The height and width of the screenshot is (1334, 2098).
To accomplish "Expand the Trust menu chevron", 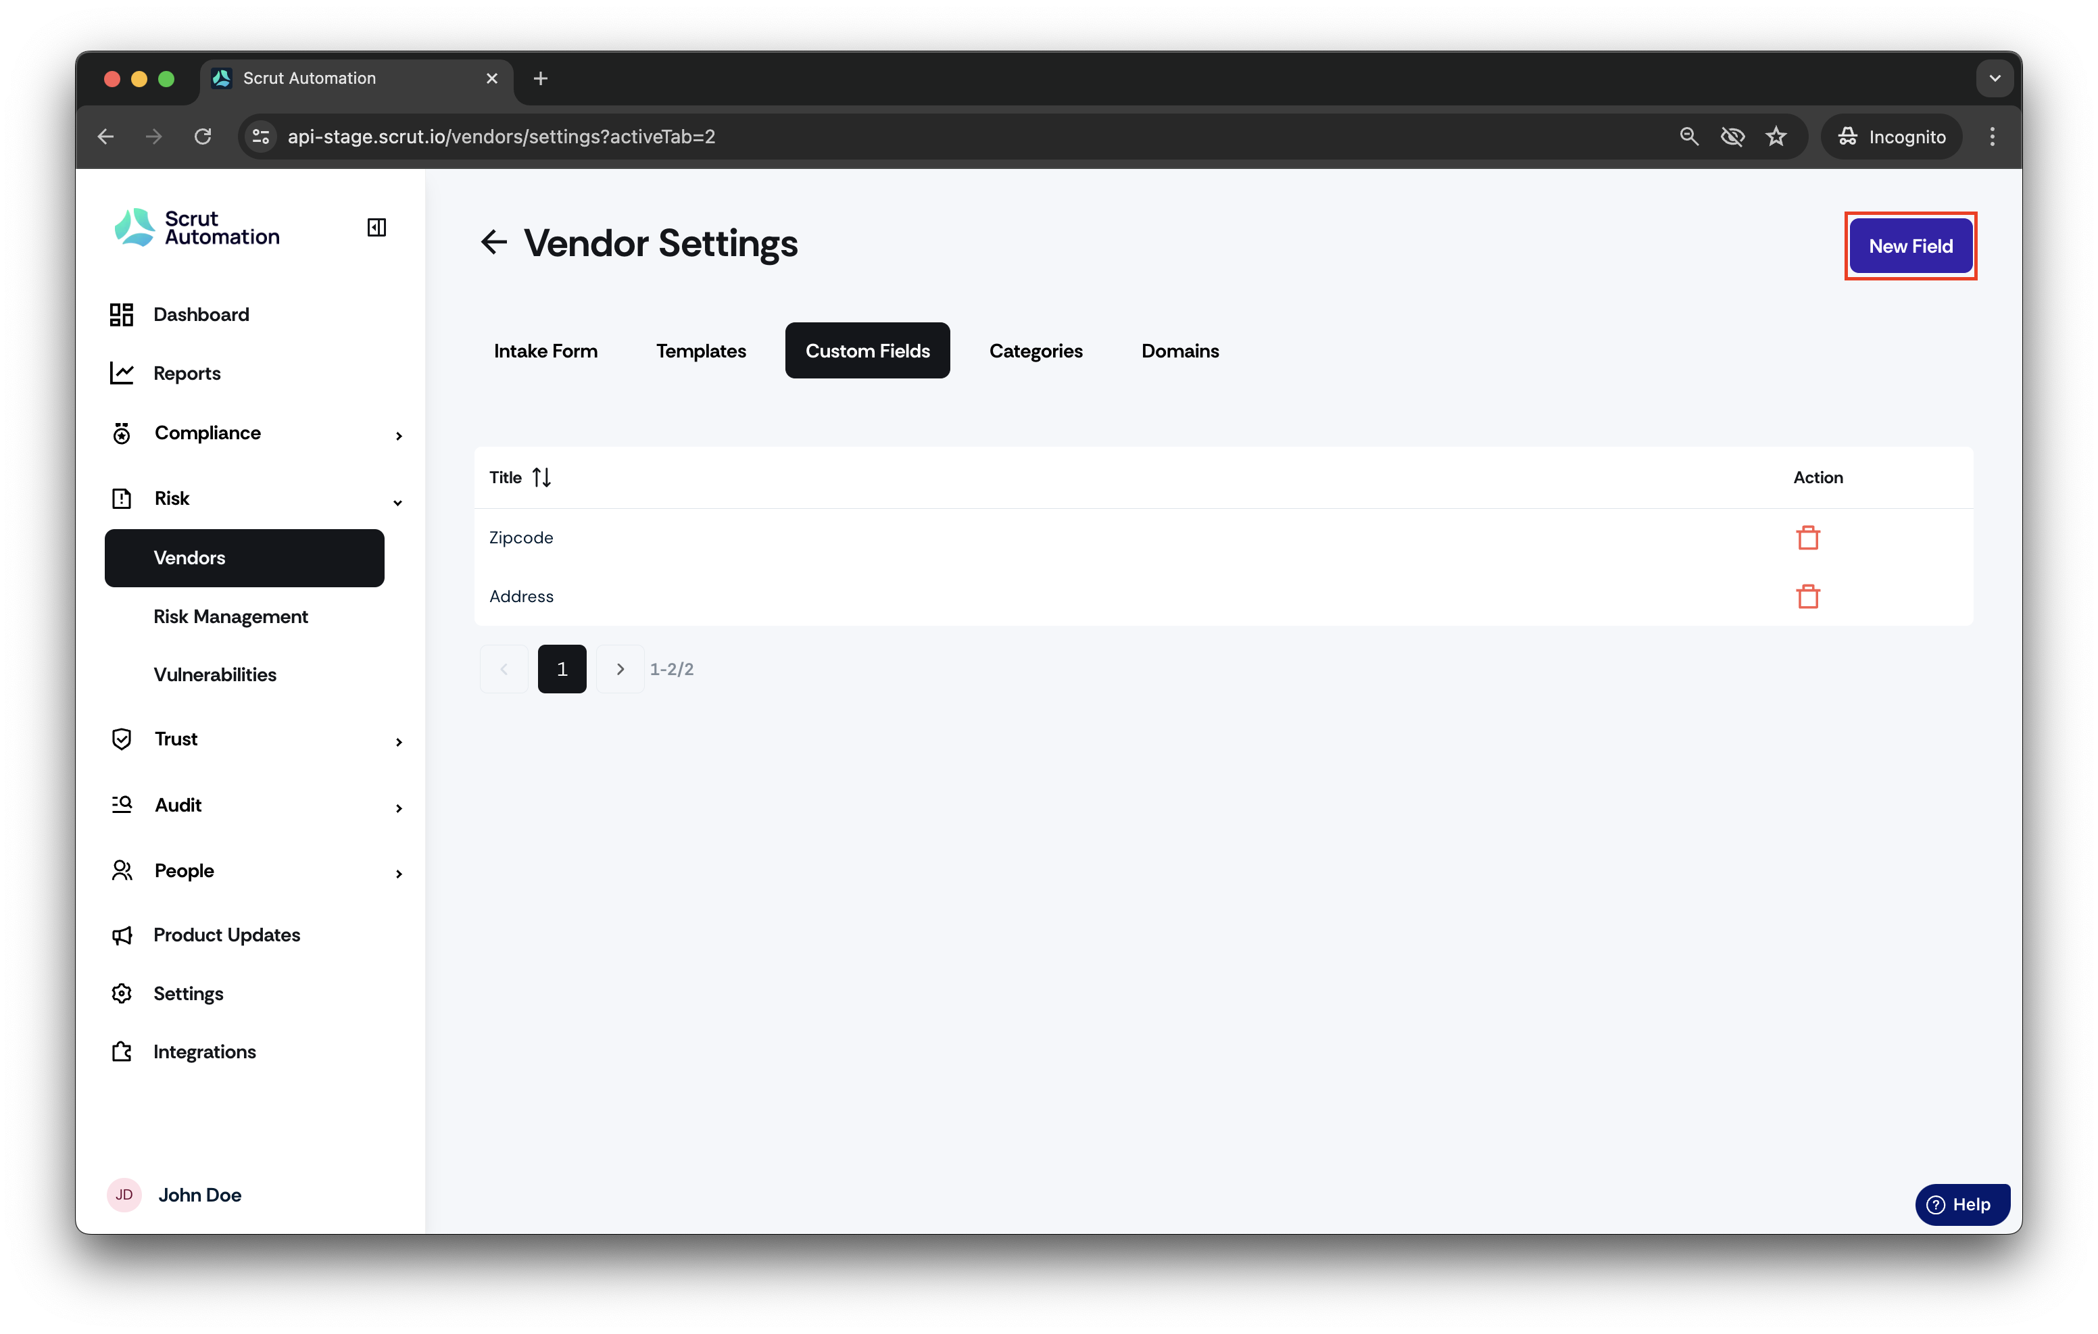I will pos(399,741).
